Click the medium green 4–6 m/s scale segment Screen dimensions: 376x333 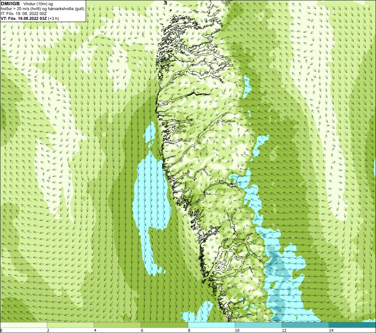pos(117,325)
